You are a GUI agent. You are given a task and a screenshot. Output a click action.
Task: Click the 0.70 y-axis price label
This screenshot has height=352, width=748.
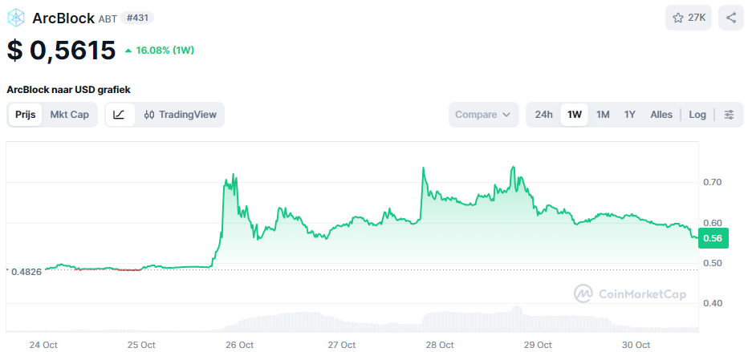(x=712, y=182)
